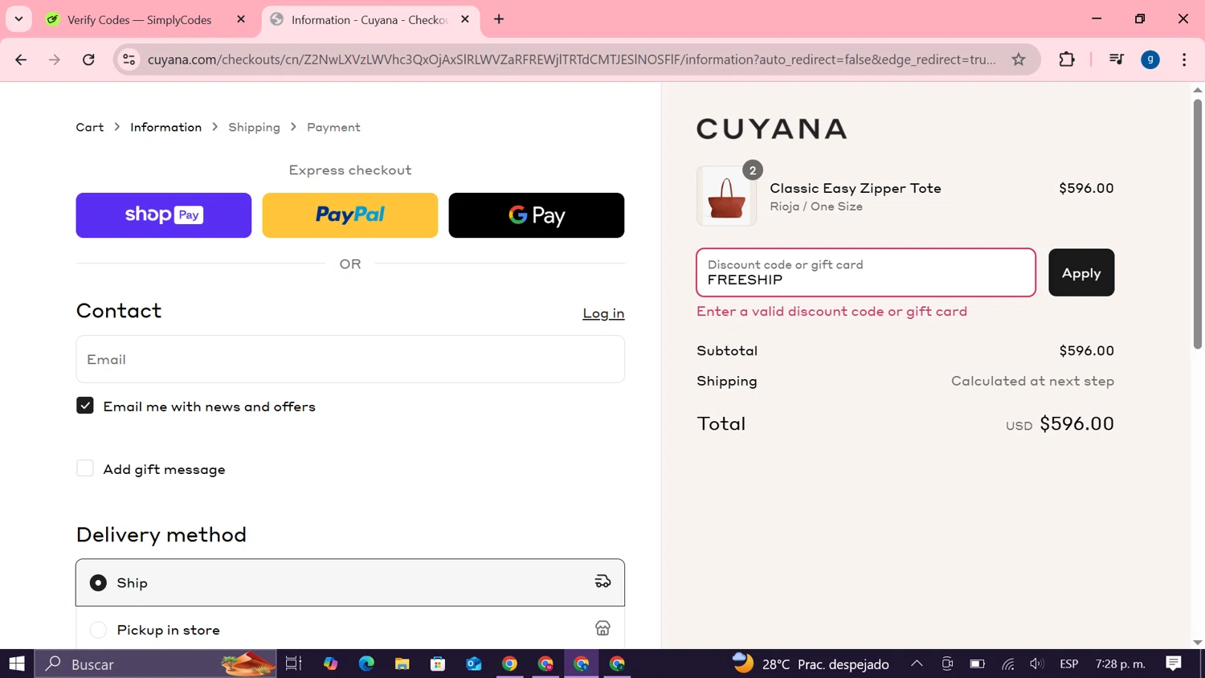The width and height of the screenshot is (1205, 678).
Task: Bookmark this page with the star
Action: [1019, 59]
